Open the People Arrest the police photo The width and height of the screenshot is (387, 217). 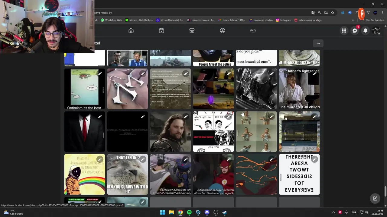(x=213, y=58)
